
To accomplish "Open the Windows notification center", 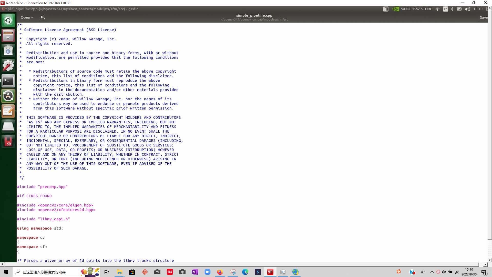I will pos(484,272).
